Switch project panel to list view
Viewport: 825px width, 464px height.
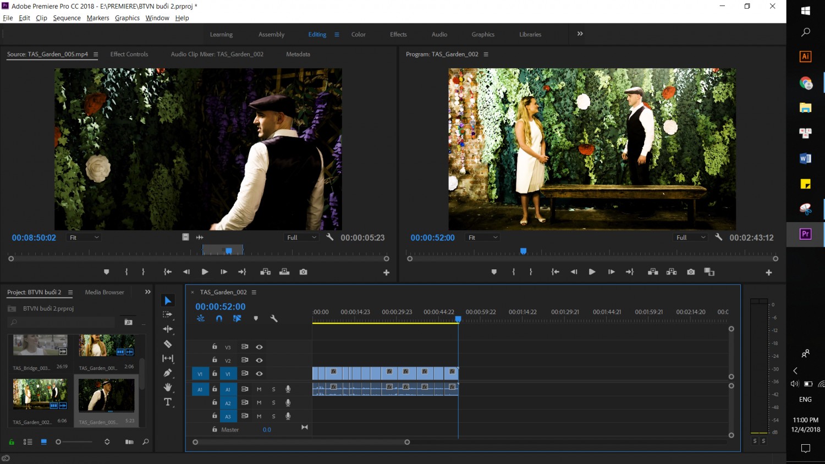coord(28,441)
